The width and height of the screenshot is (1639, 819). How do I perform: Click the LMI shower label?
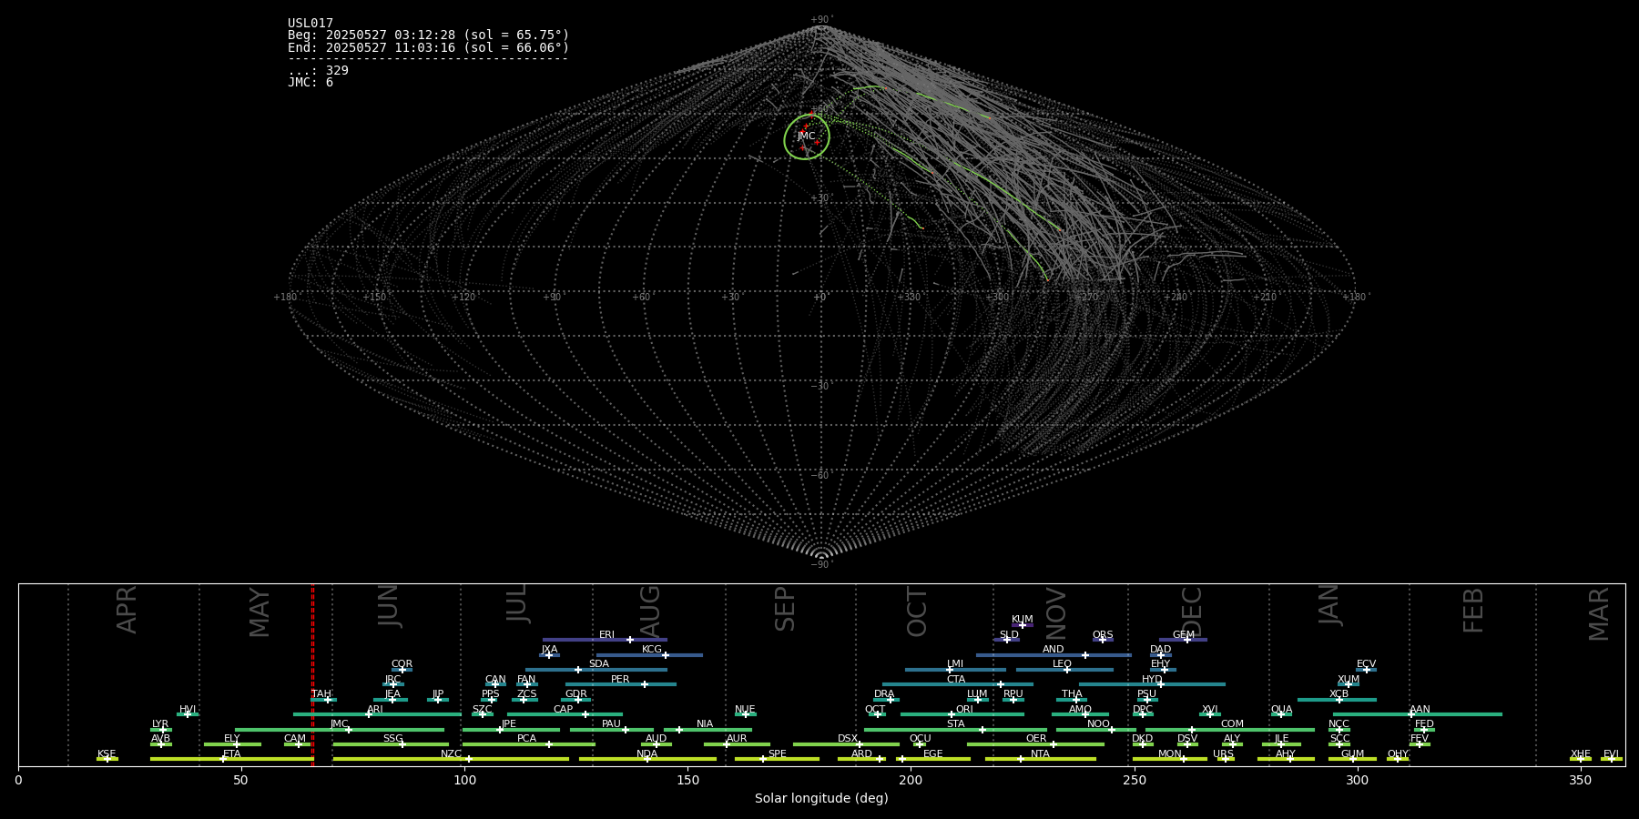tap(954, 664)
